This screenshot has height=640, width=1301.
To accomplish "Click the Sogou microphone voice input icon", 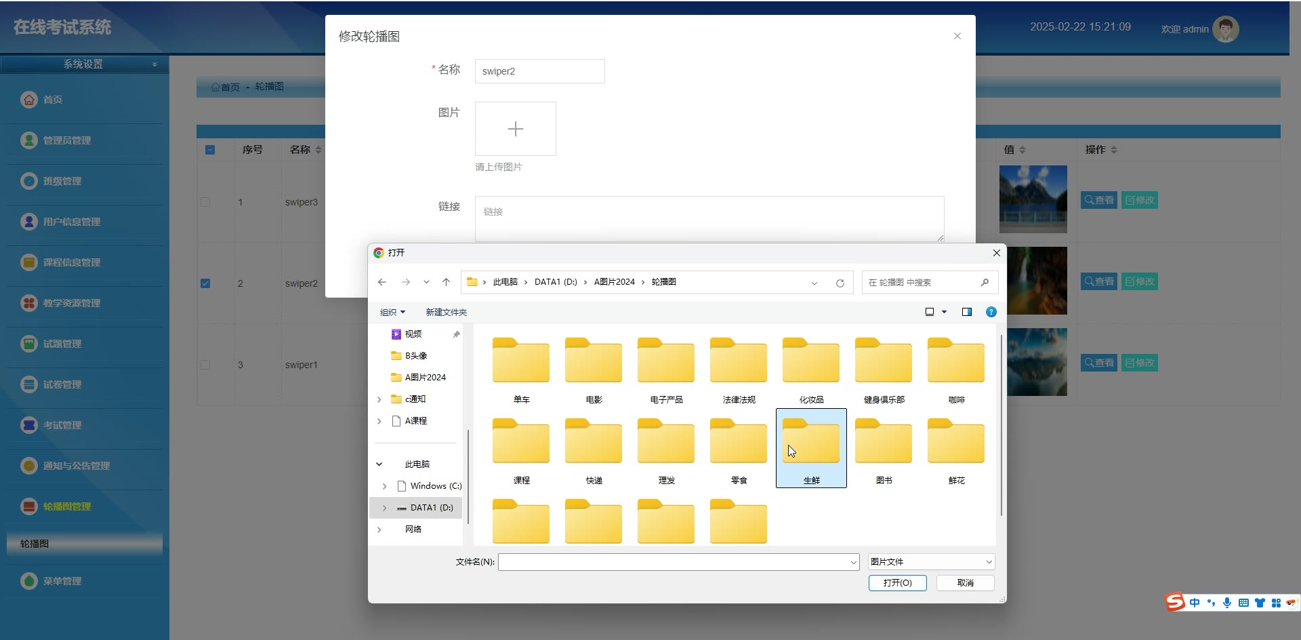I will pos(1227,603).
